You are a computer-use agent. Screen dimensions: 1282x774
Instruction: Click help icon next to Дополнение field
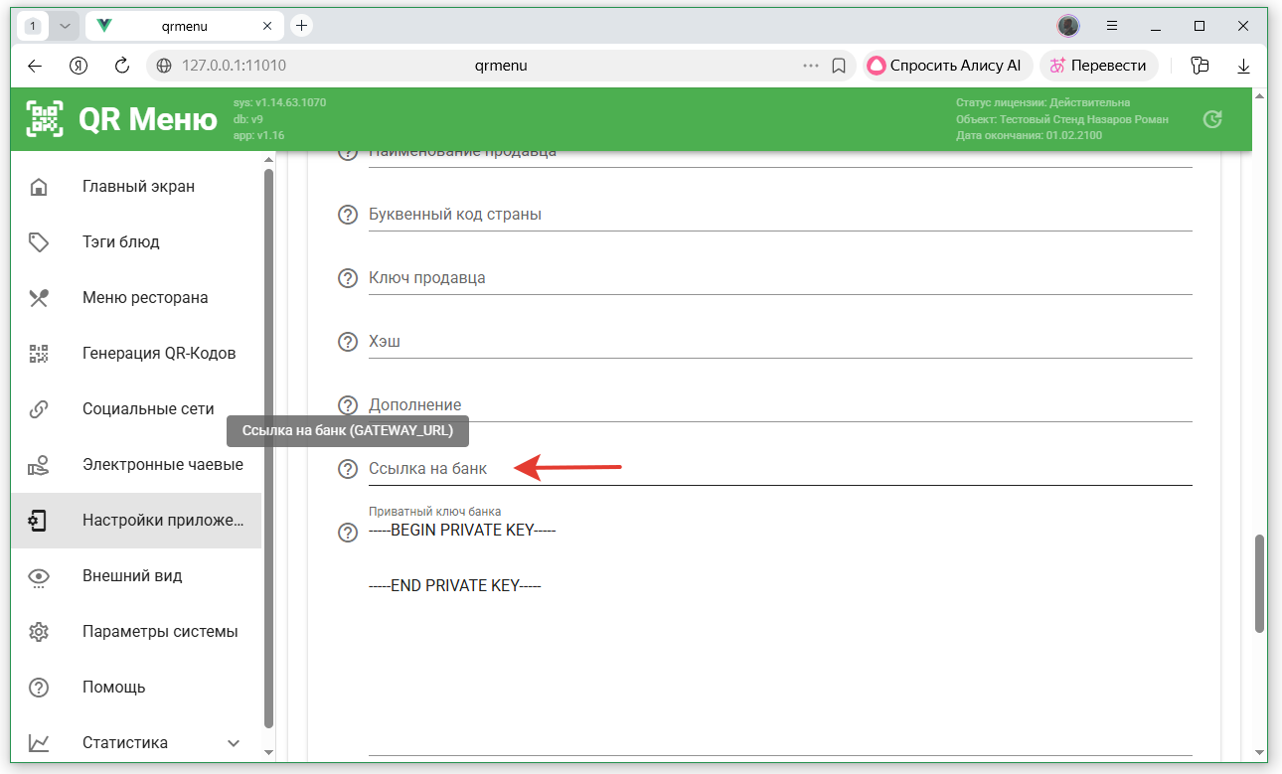[x=348, y=405]
